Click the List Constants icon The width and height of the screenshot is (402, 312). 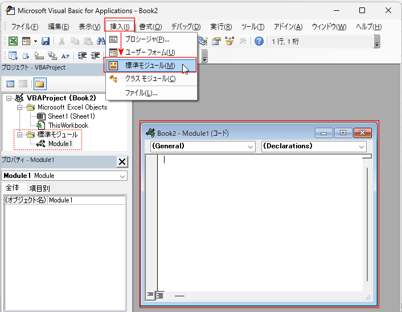pyautogui.click(x=26, y=55)
